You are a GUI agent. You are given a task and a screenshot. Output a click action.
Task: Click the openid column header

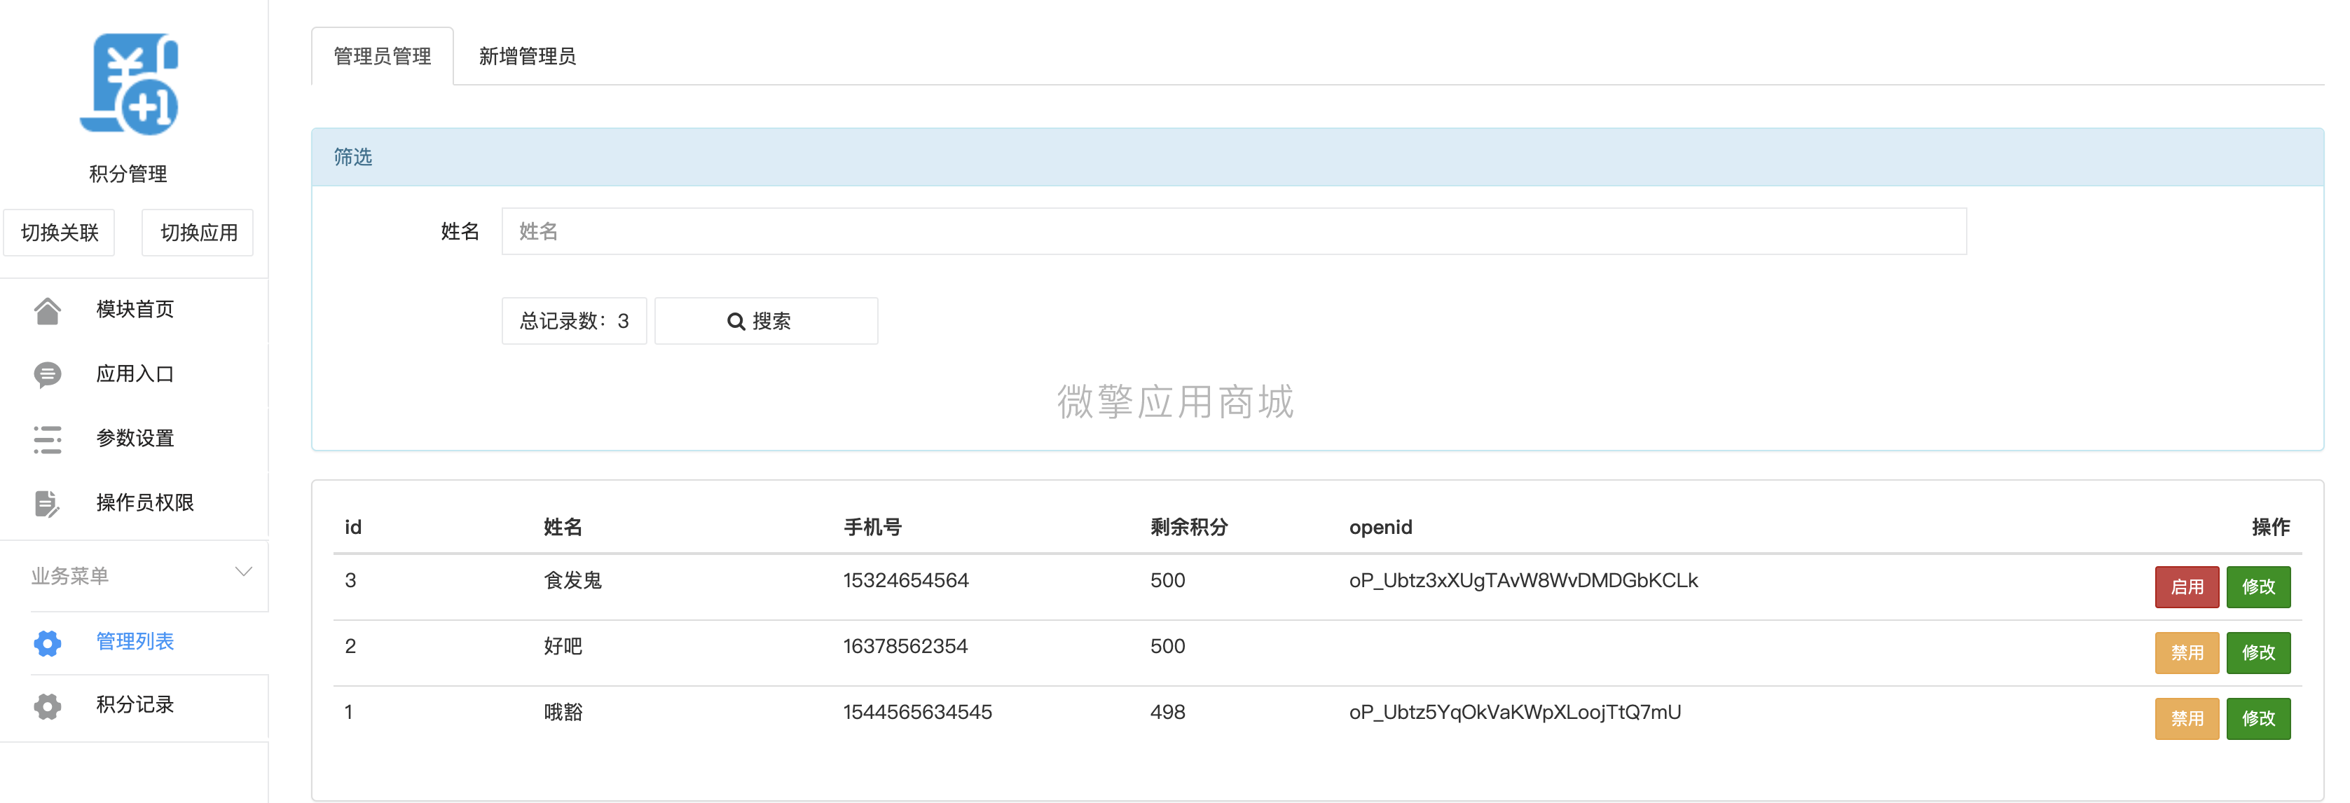1380,526
